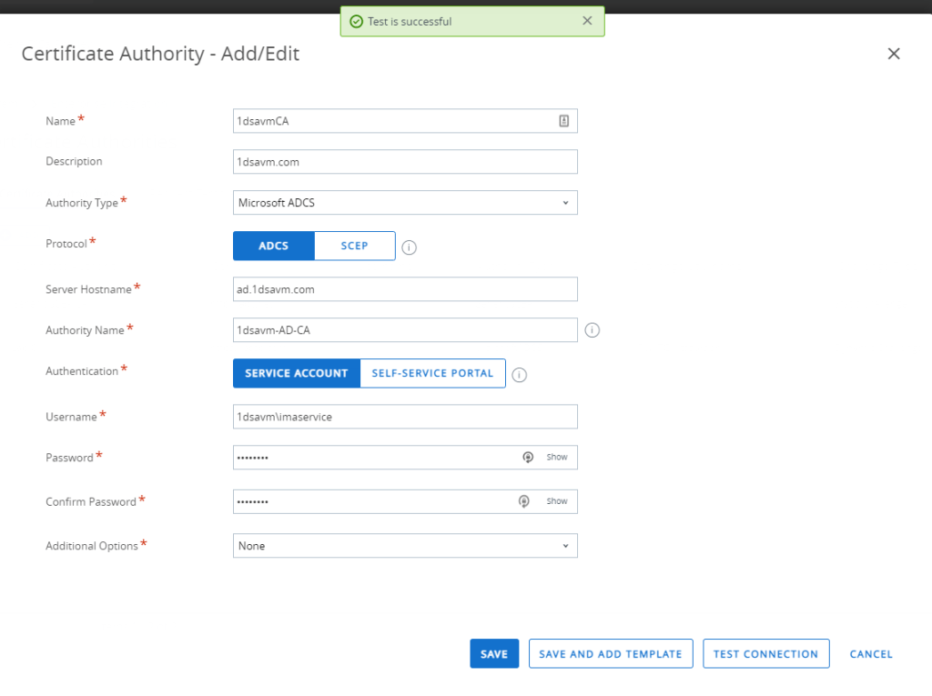Click info icon next to Authentication options

click(x=520, y=375)
